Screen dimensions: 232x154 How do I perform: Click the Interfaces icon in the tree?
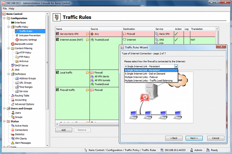point(13,22)
